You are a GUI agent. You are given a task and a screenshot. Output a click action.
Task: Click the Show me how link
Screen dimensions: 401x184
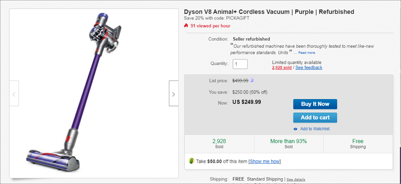point(265,161)
